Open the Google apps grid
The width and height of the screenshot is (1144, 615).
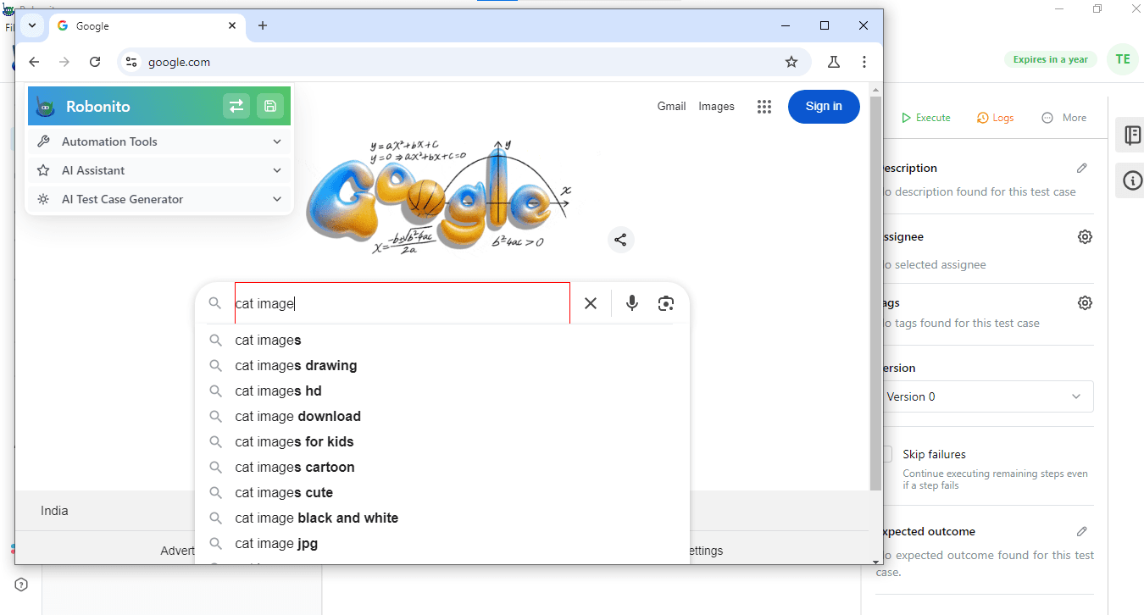tap(764, 107)
